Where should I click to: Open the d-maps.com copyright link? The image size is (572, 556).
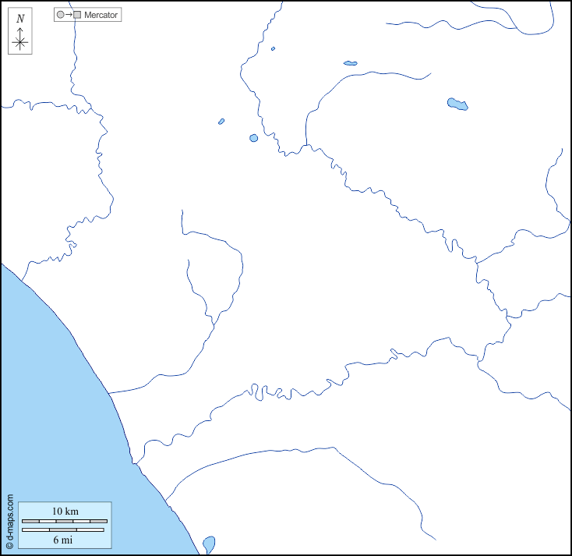pos(9,520)
